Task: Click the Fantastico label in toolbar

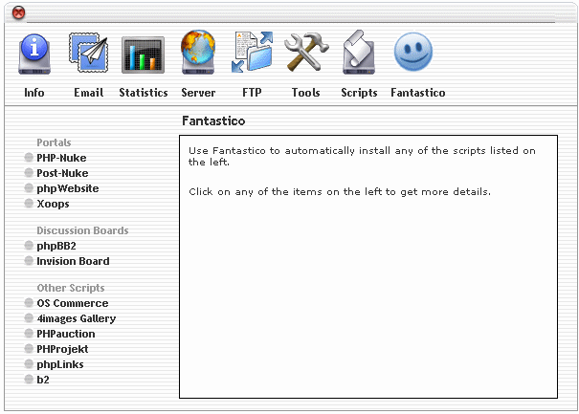Action: click(418, 93)
